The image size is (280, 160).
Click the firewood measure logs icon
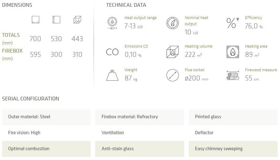coord(233,75)
